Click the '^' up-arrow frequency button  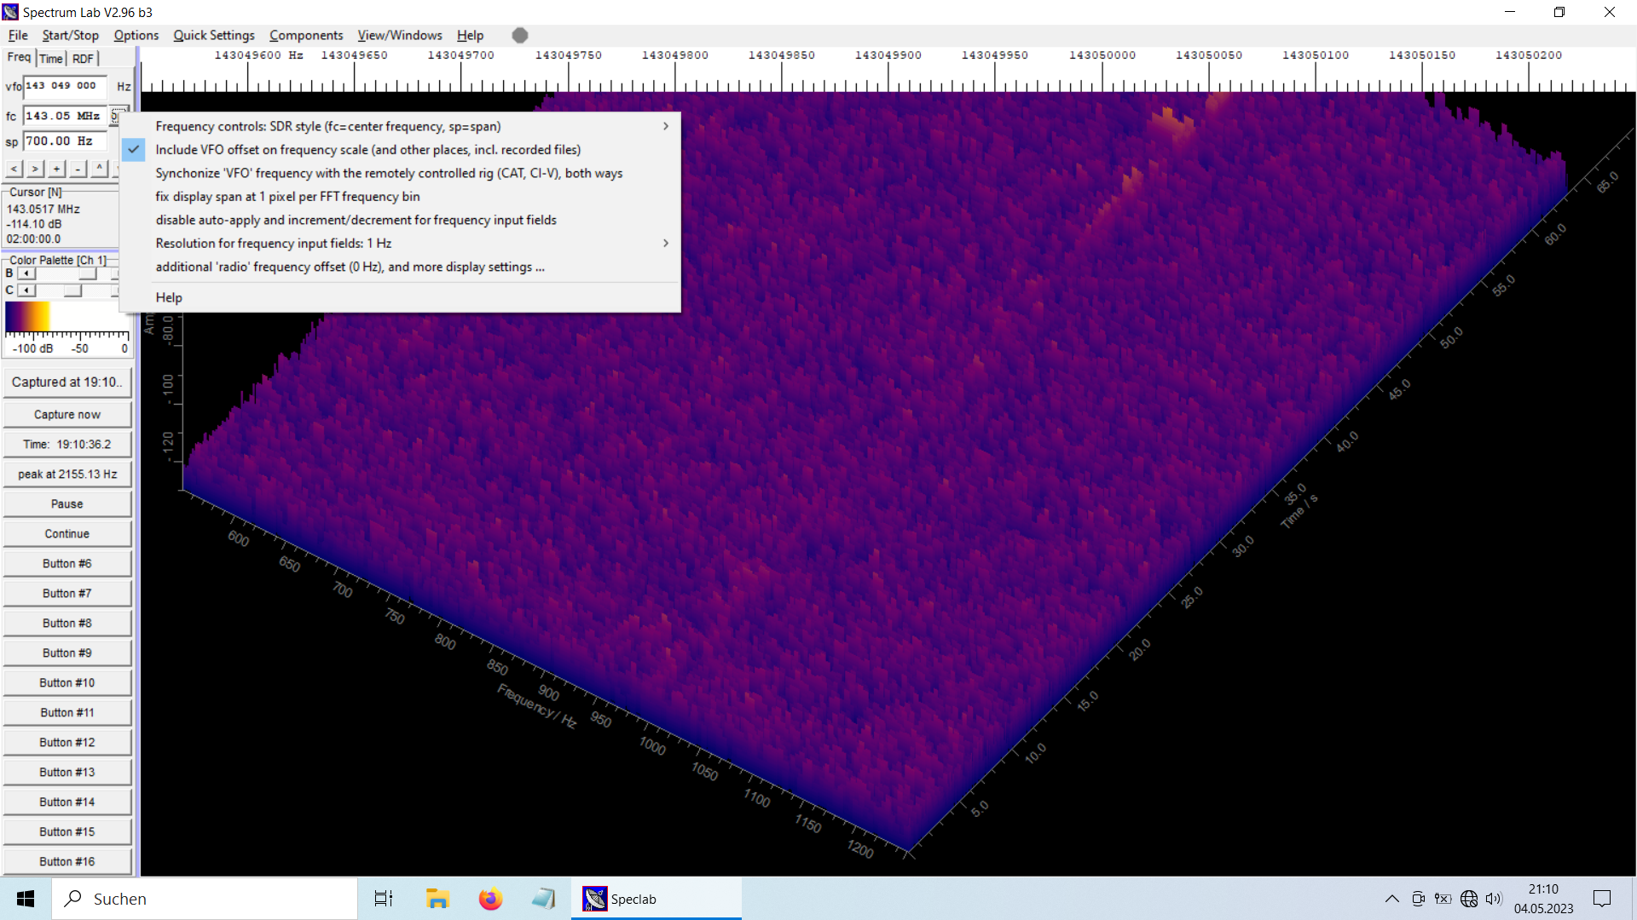tap(99, 169)
